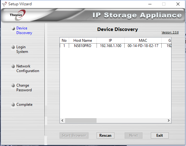Sort by the MAC column header
186x146 pixels.
[143, 41]
